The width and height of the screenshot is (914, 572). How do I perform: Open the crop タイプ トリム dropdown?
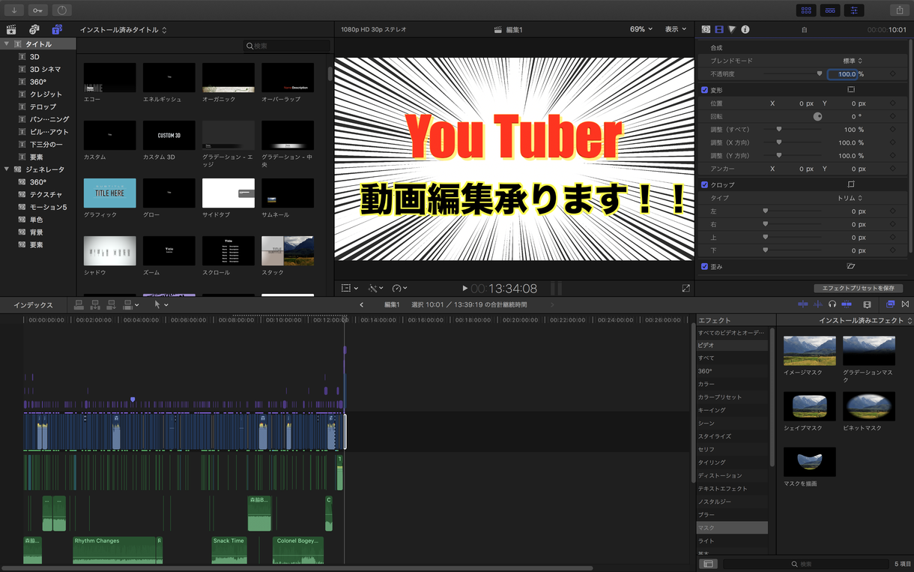click(850, 198)
